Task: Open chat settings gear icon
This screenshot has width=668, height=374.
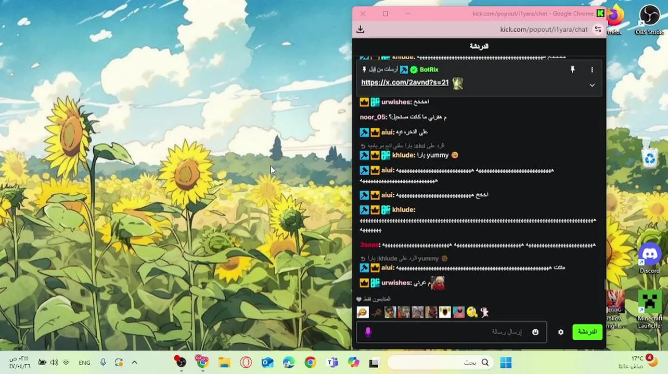Action: (x=561, y=332)
